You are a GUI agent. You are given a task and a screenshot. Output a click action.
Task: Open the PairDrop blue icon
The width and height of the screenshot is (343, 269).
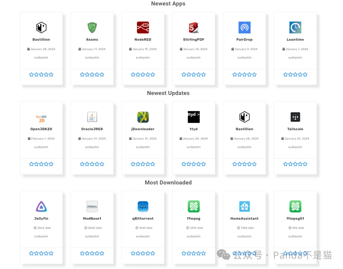point(244,27)
